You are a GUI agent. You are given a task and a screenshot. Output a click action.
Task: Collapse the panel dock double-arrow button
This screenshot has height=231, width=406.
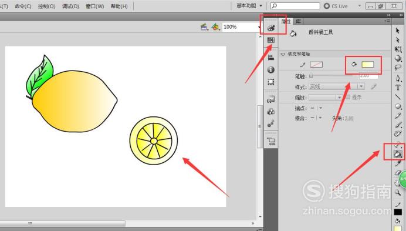[388, 15]
